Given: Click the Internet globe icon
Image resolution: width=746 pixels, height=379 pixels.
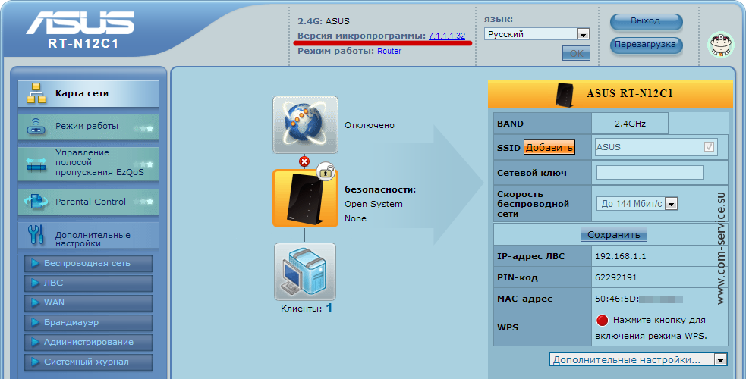Looking at the screenshot, I should (x=305, y=124).
